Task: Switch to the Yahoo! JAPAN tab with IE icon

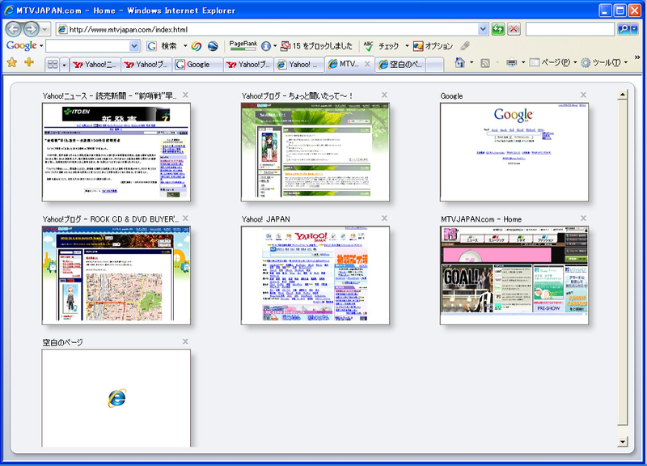Action: point(299,65)
